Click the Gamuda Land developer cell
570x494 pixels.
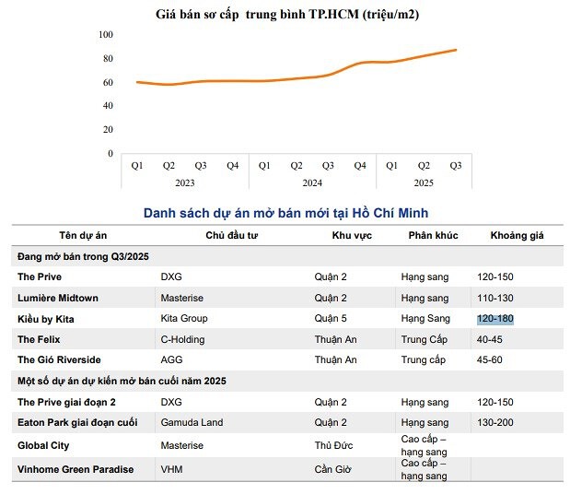pyautogui.click(x=192, y=422)
